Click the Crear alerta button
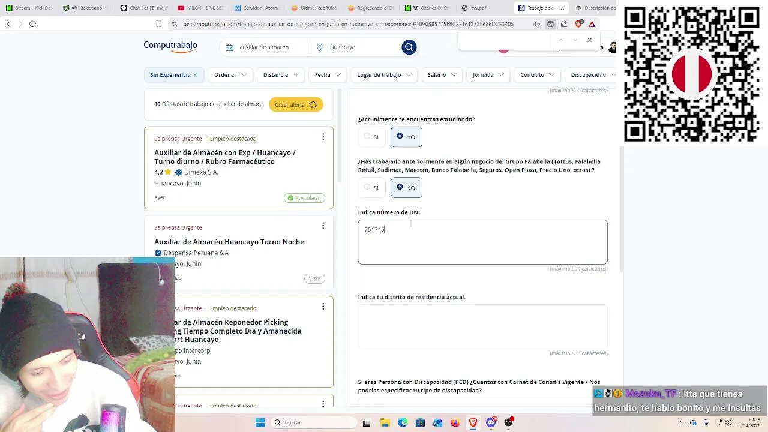 [x=296, y=104]
